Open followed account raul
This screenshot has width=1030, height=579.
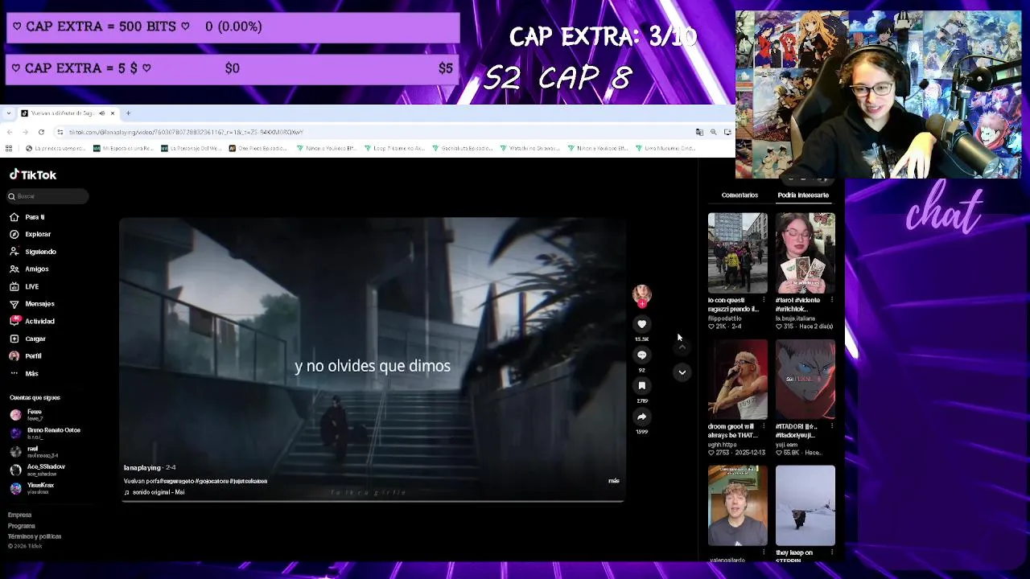34,452
